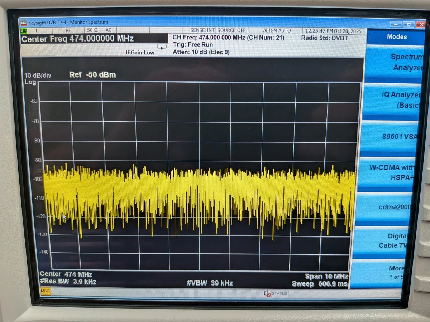Click the Center 474 MHz bottom readout
The image size is (430, 322).
[66, 274]
